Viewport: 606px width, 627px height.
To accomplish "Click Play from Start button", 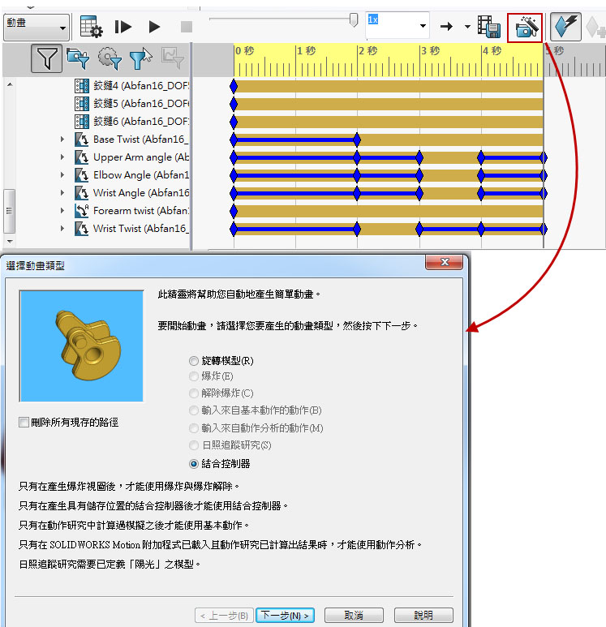I will (122, 27).
